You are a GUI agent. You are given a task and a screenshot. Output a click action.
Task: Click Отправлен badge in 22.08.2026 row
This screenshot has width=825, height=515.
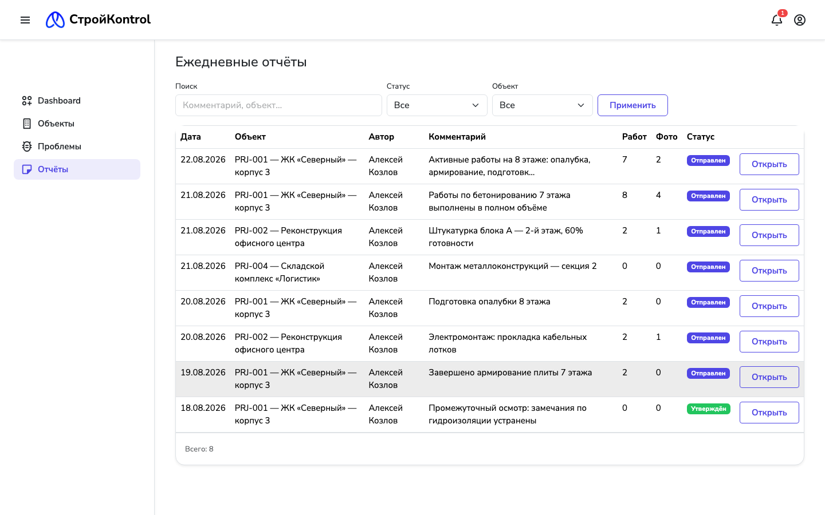coord(708,160)
